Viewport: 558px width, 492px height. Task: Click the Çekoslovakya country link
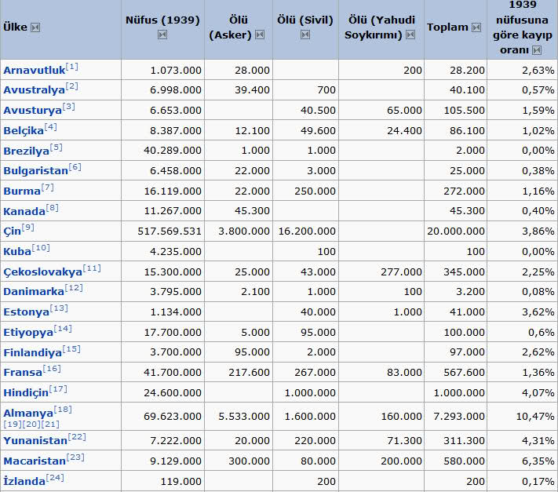(x=42, y=272)
